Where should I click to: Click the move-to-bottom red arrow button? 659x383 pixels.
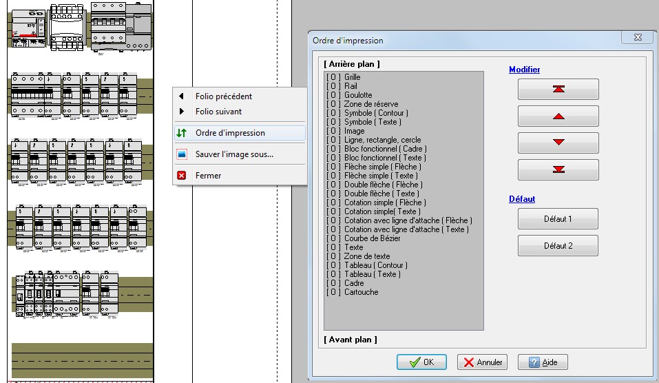558,169
